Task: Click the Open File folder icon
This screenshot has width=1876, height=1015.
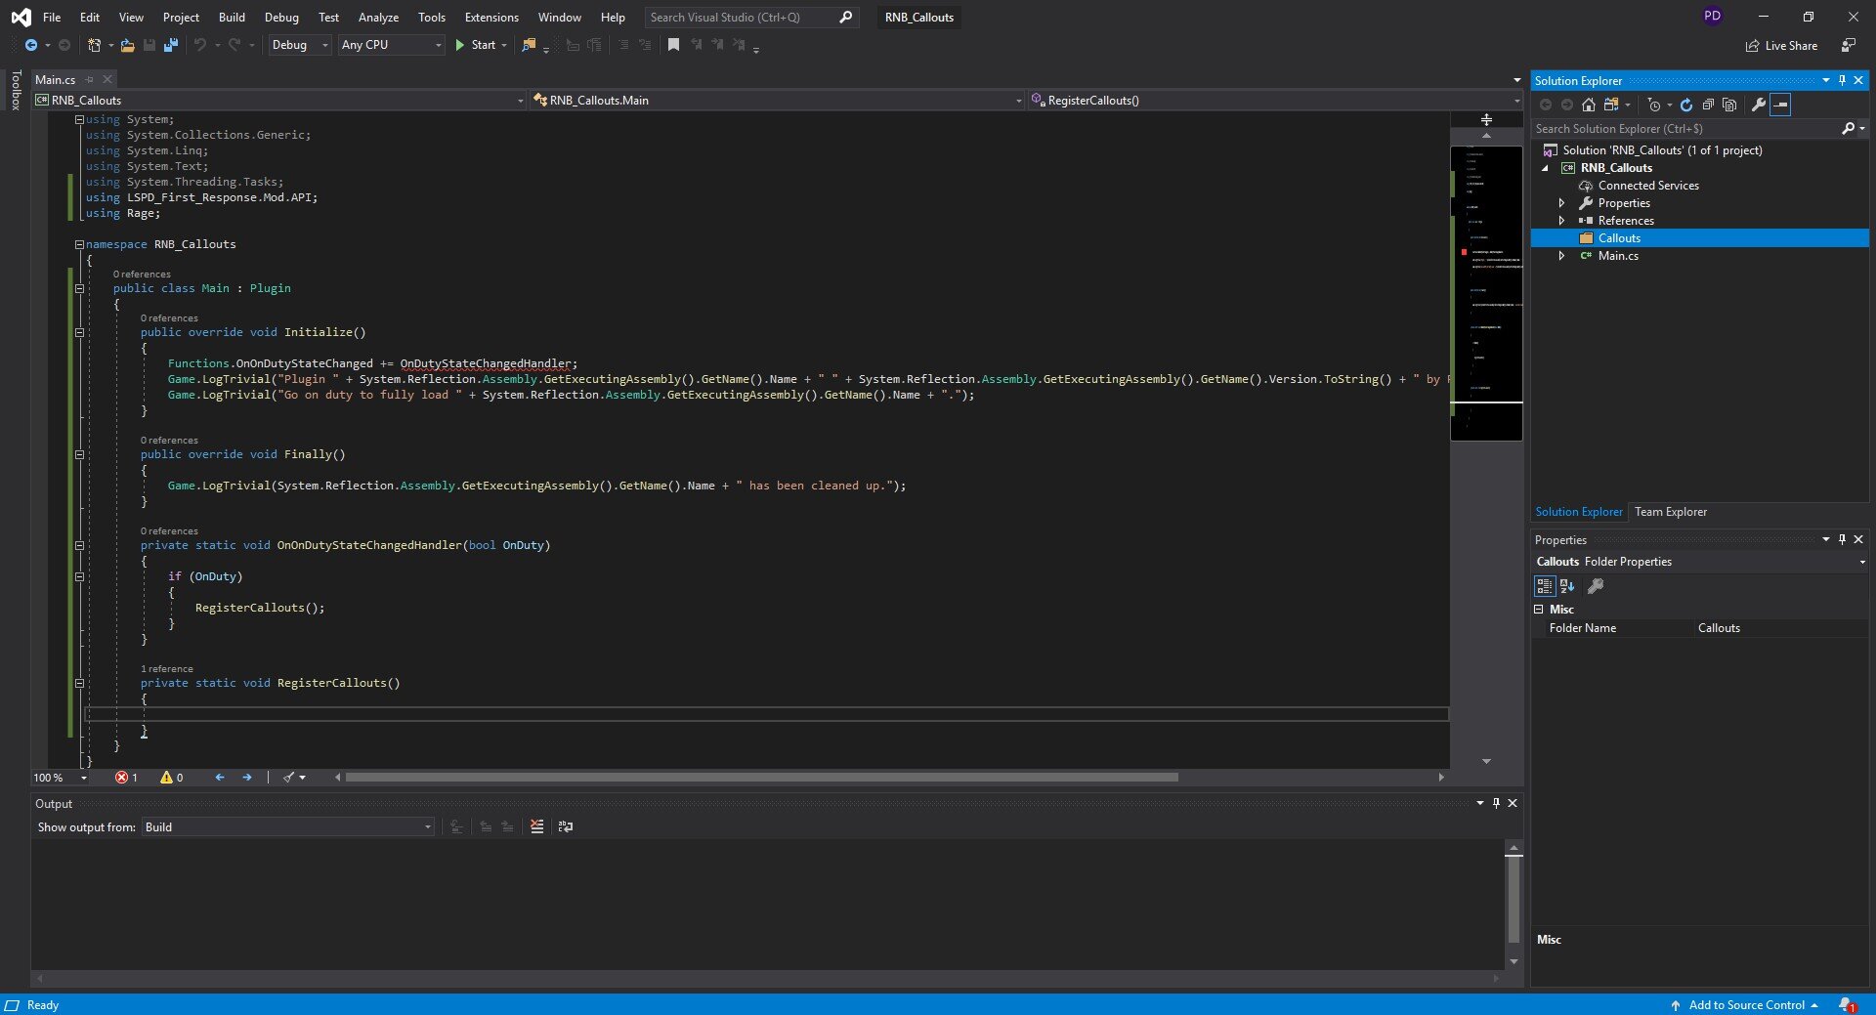Action: [x=127, y=45]
